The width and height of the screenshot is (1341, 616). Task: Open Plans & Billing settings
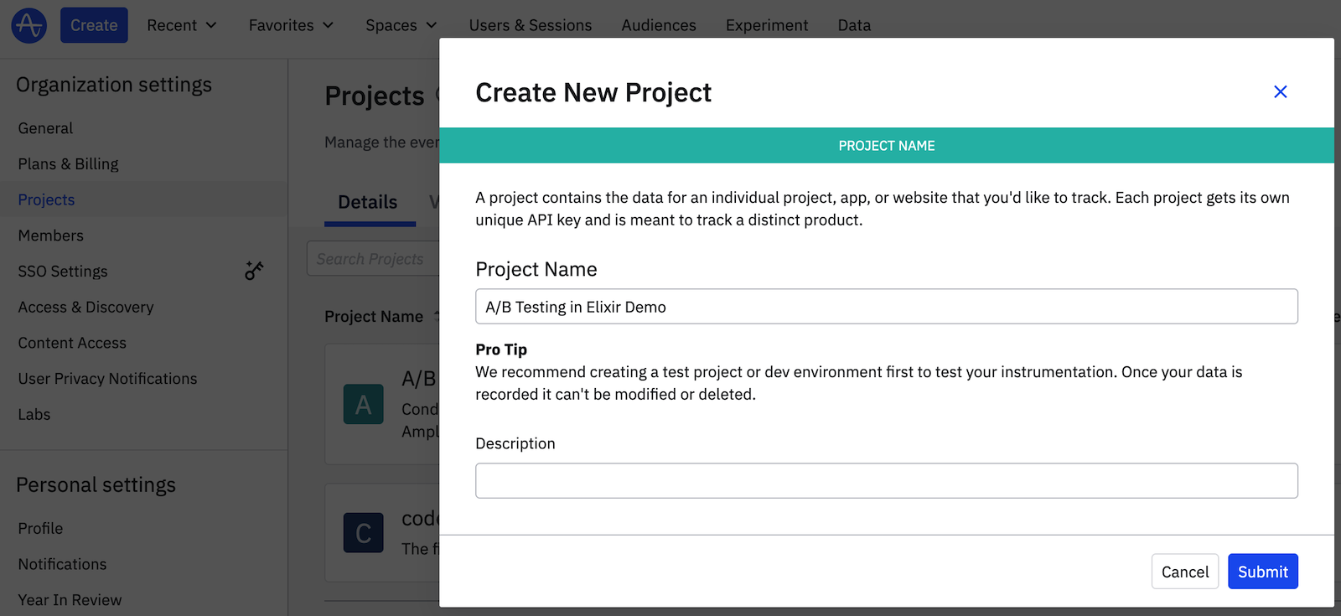click(x=68, y=164)
